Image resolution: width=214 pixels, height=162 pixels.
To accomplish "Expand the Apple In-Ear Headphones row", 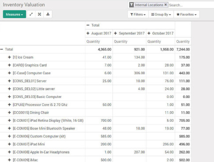I will coord(9,152).
